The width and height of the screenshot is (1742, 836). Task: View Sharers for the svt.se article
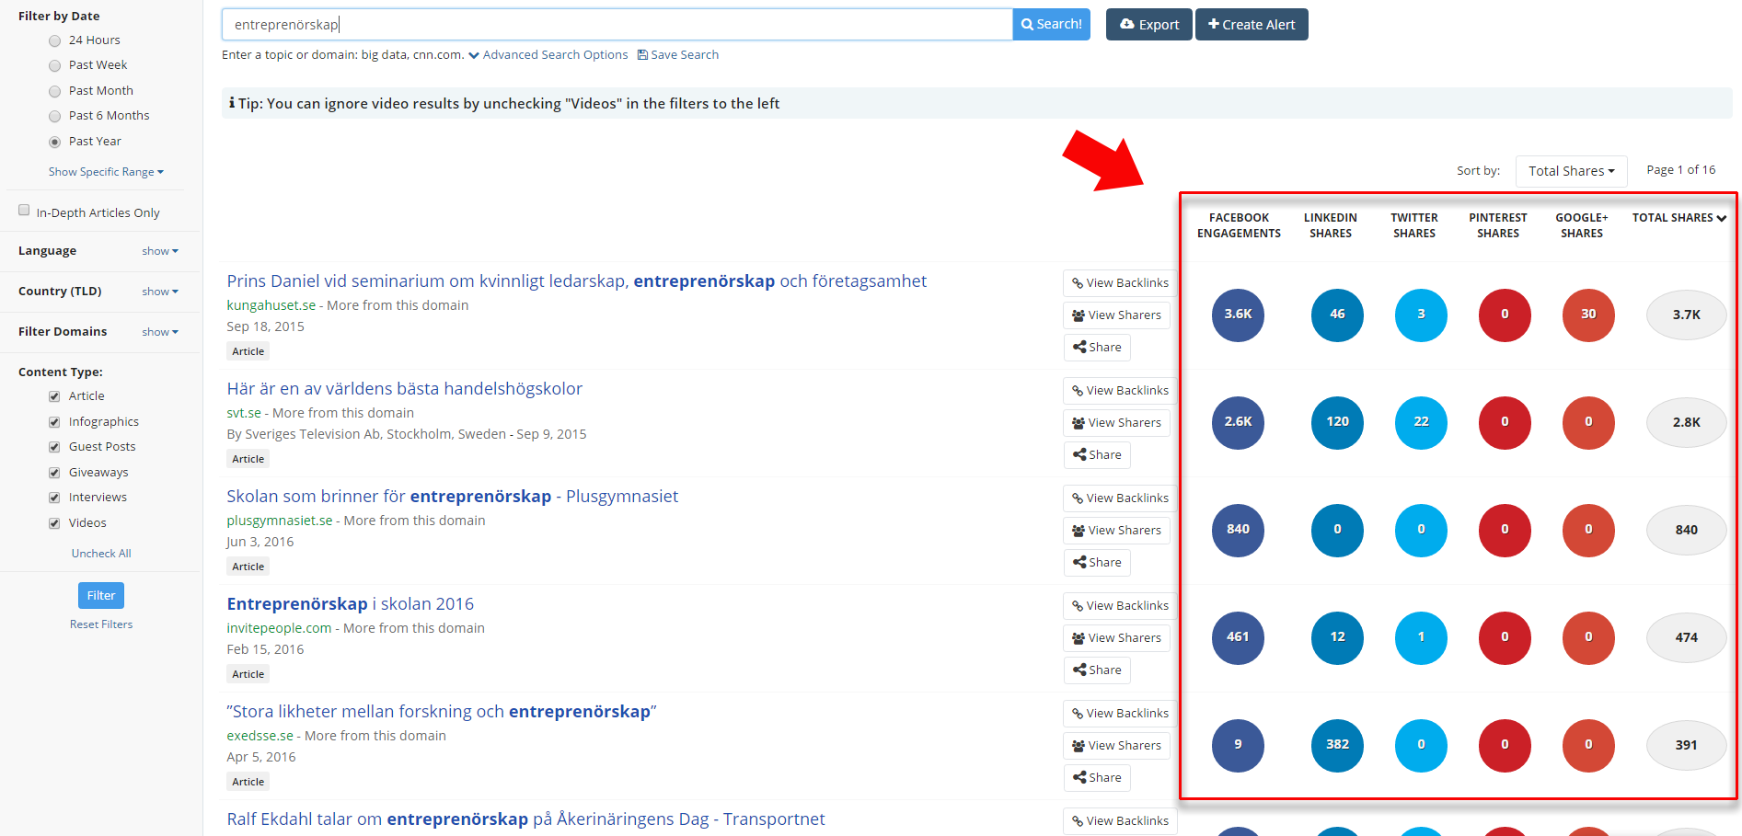pos(1116,423)
